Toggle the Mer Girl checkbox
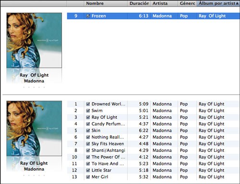 (88, 177)
